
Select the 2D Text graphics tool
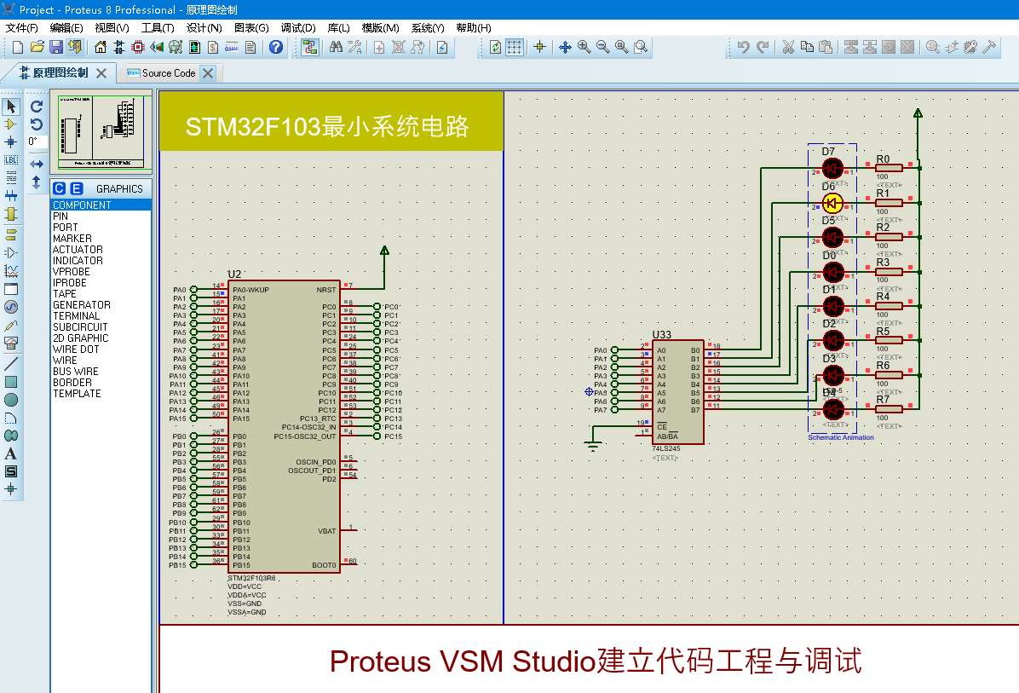coord(10,452)
